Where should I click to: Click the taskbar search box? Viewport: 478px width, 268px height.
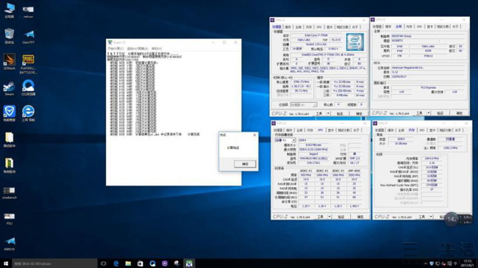click(54, 264)
